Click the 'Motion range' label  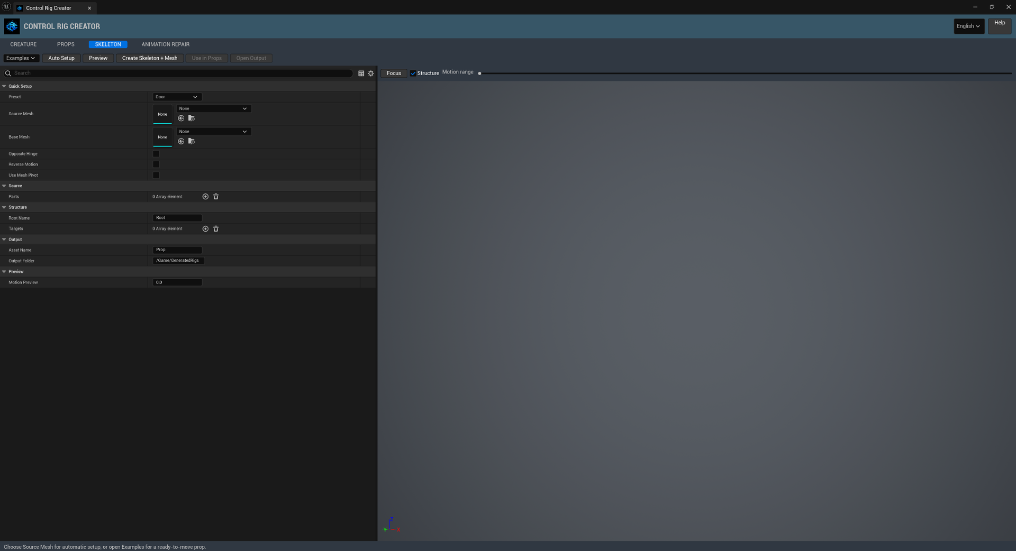click(458, 72)
